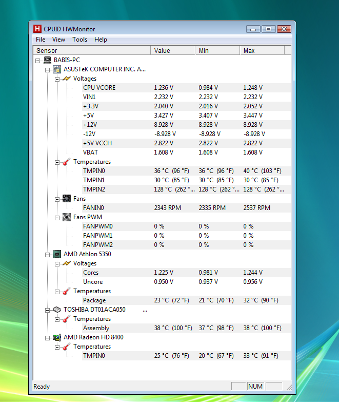This screenshot has height=402, width=339.
Task: Click the 1.248 V max value
Action: 253,88
